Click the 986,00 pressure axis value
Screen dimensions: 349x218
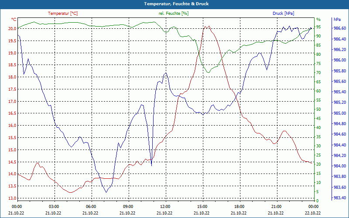tap(340, 60)
